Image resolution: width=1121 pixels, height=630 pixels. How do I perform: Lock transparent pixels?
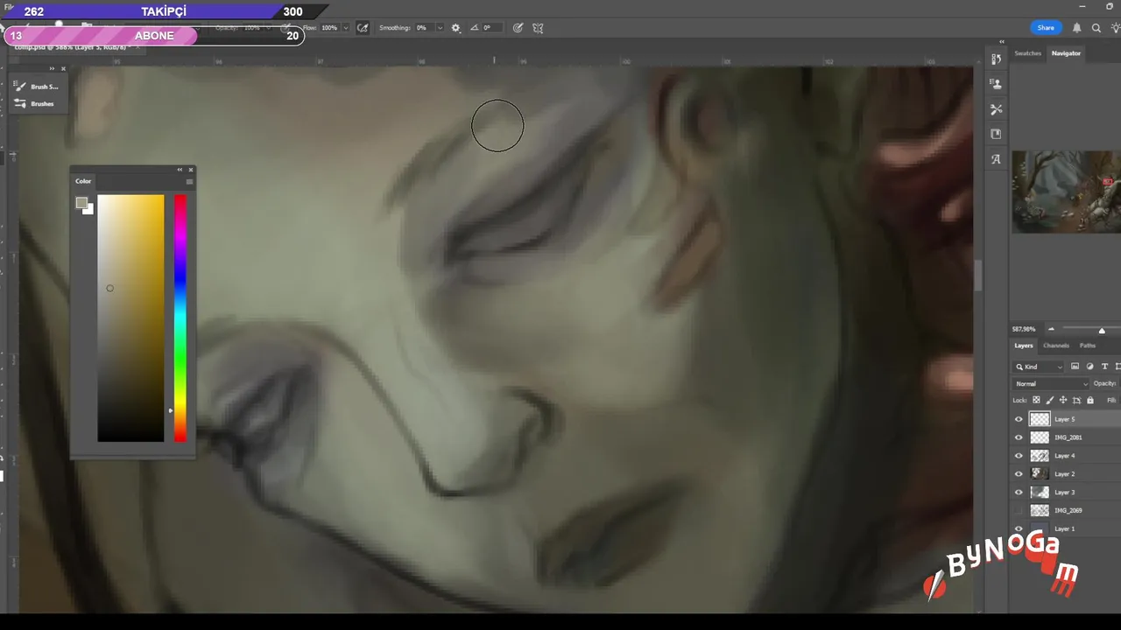[1036, 400]
